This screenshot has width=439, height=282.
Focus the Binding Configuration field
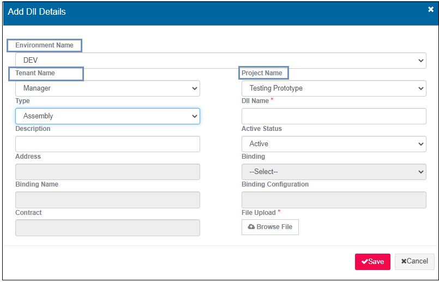point(333,200)
